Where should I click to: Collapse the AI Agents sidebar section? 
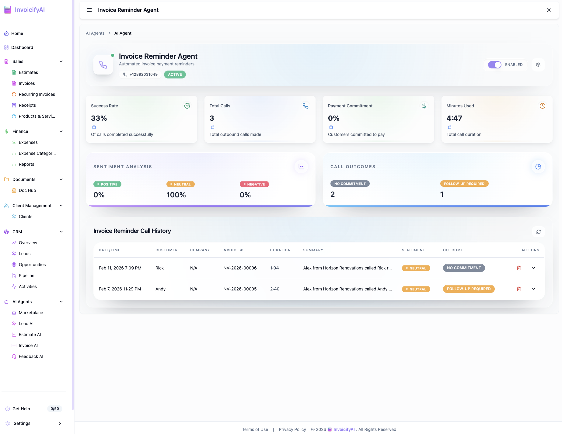click(61, 302)
